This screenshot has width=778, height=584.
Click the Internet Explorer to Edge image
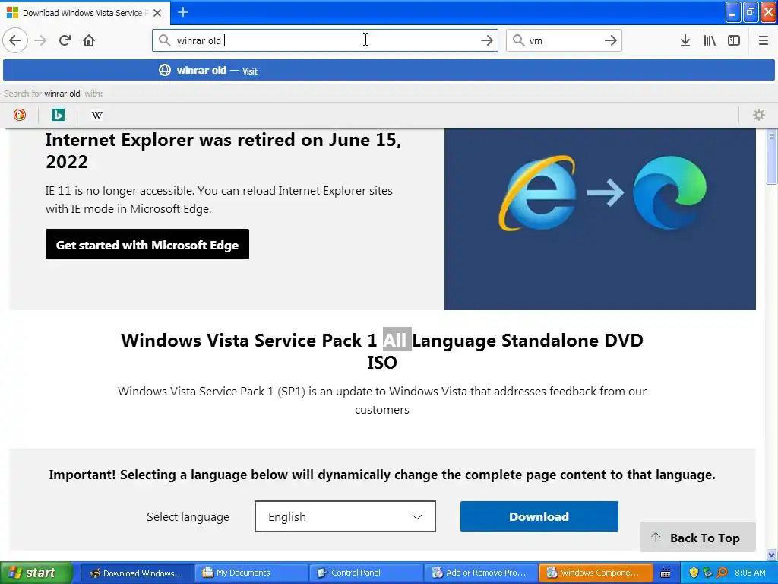[x=600, y=219]
